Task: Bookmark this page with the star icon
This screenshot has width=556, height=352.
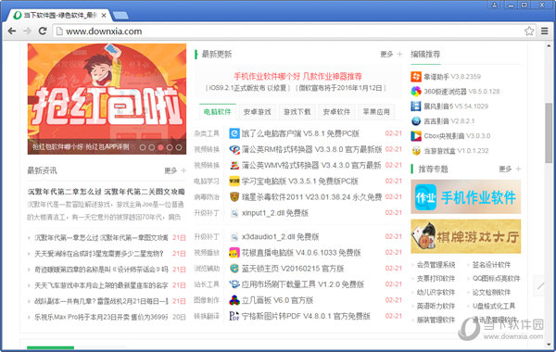Action: coord(529,31)
